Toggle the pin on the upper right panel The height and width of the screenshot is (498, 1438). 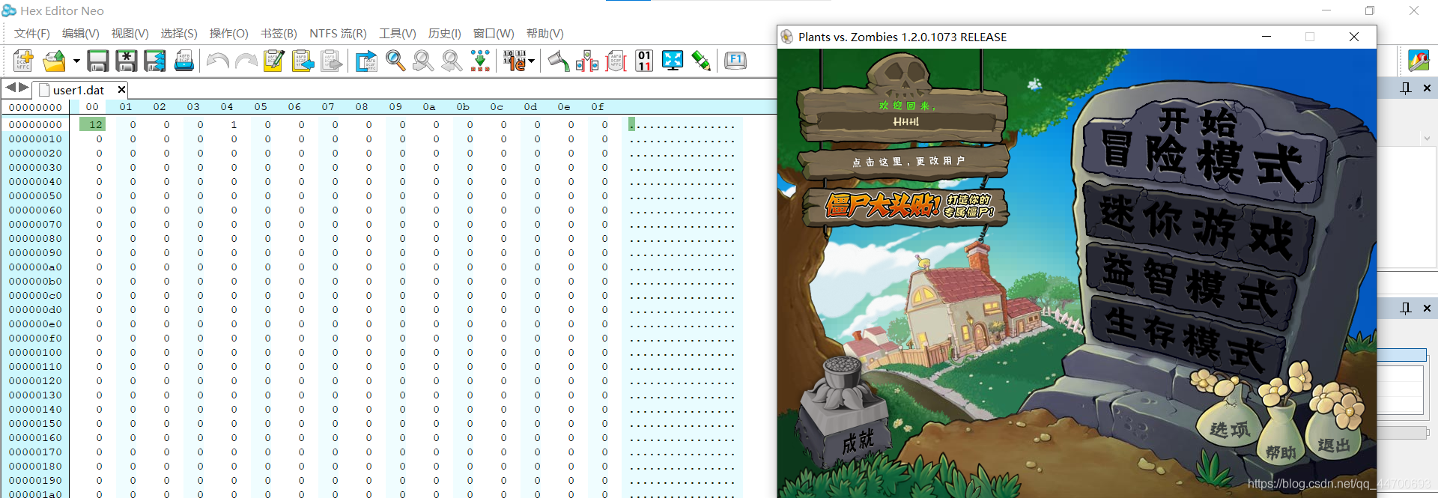coord(1406,88)
